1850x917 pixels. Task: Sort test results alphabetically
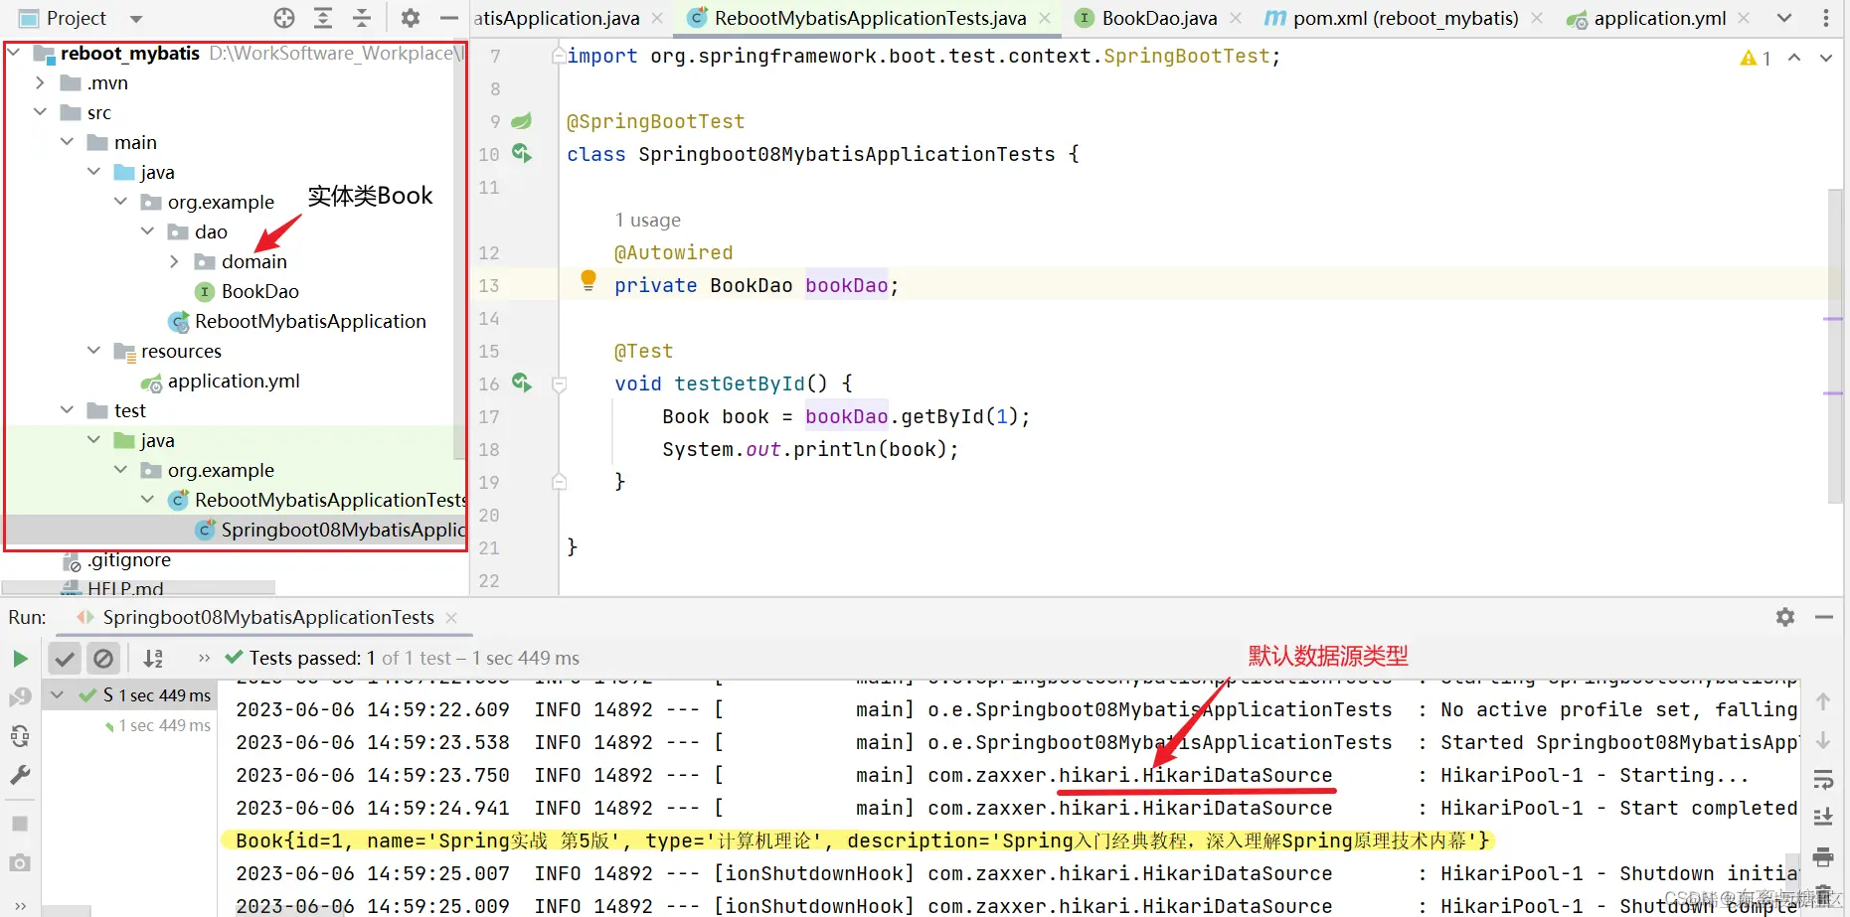[x=153, y=658]
